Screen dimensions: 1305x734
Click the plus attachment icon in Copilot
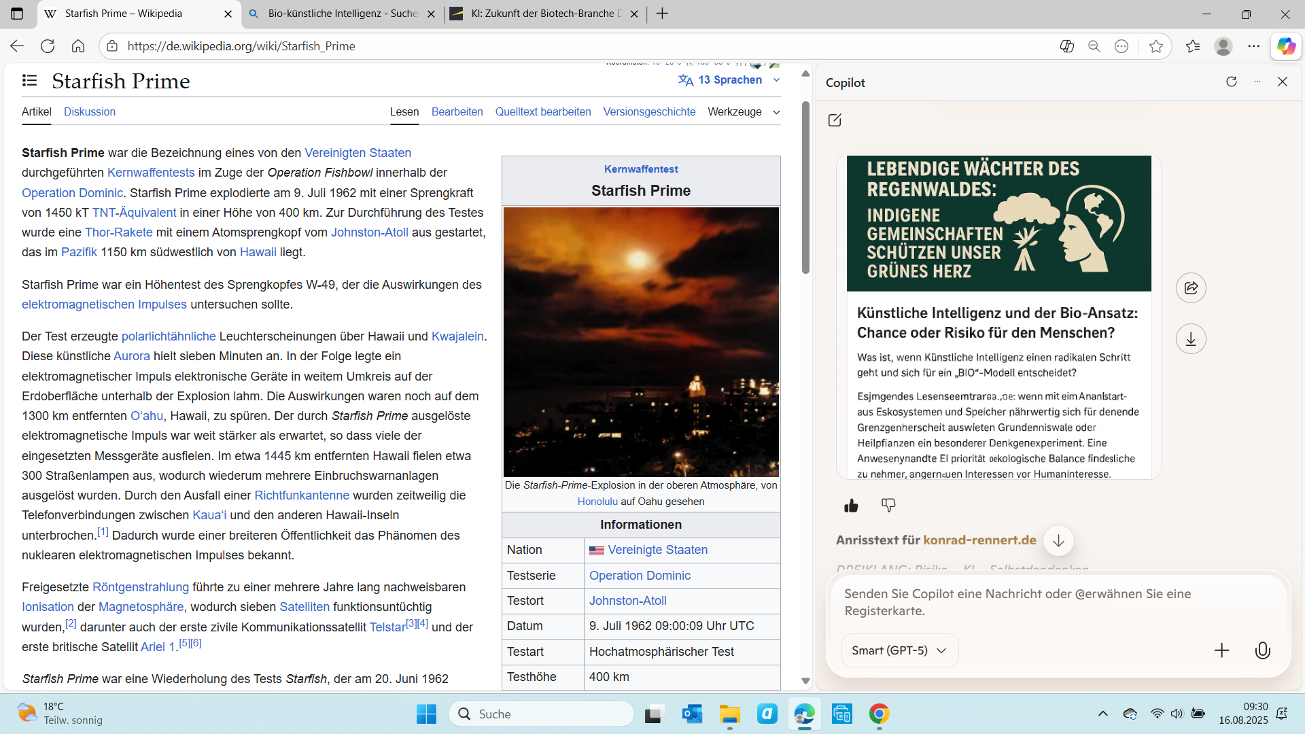[x=1221, y=650]
